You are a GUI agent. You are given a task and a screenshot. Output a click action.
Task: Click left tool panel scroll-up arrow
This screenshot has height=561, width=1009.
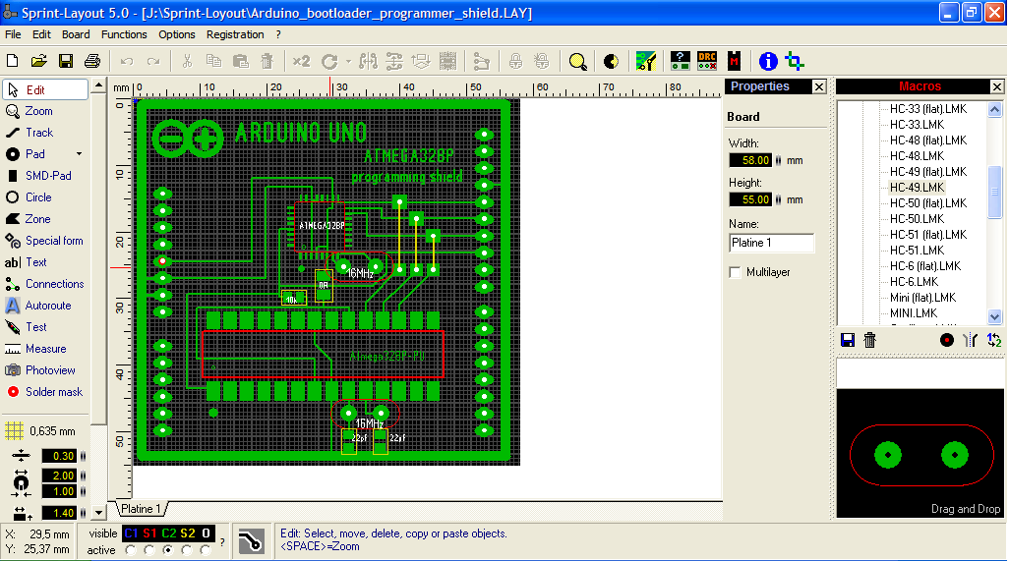[x=98, y=84]
